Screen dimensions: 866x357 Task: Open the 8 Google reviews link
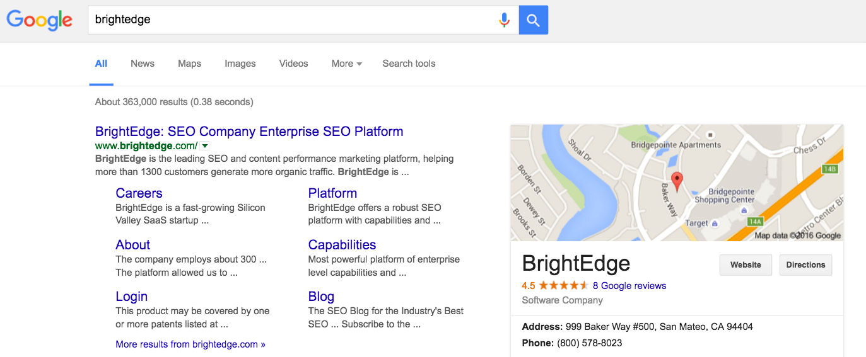pos(629,286)
